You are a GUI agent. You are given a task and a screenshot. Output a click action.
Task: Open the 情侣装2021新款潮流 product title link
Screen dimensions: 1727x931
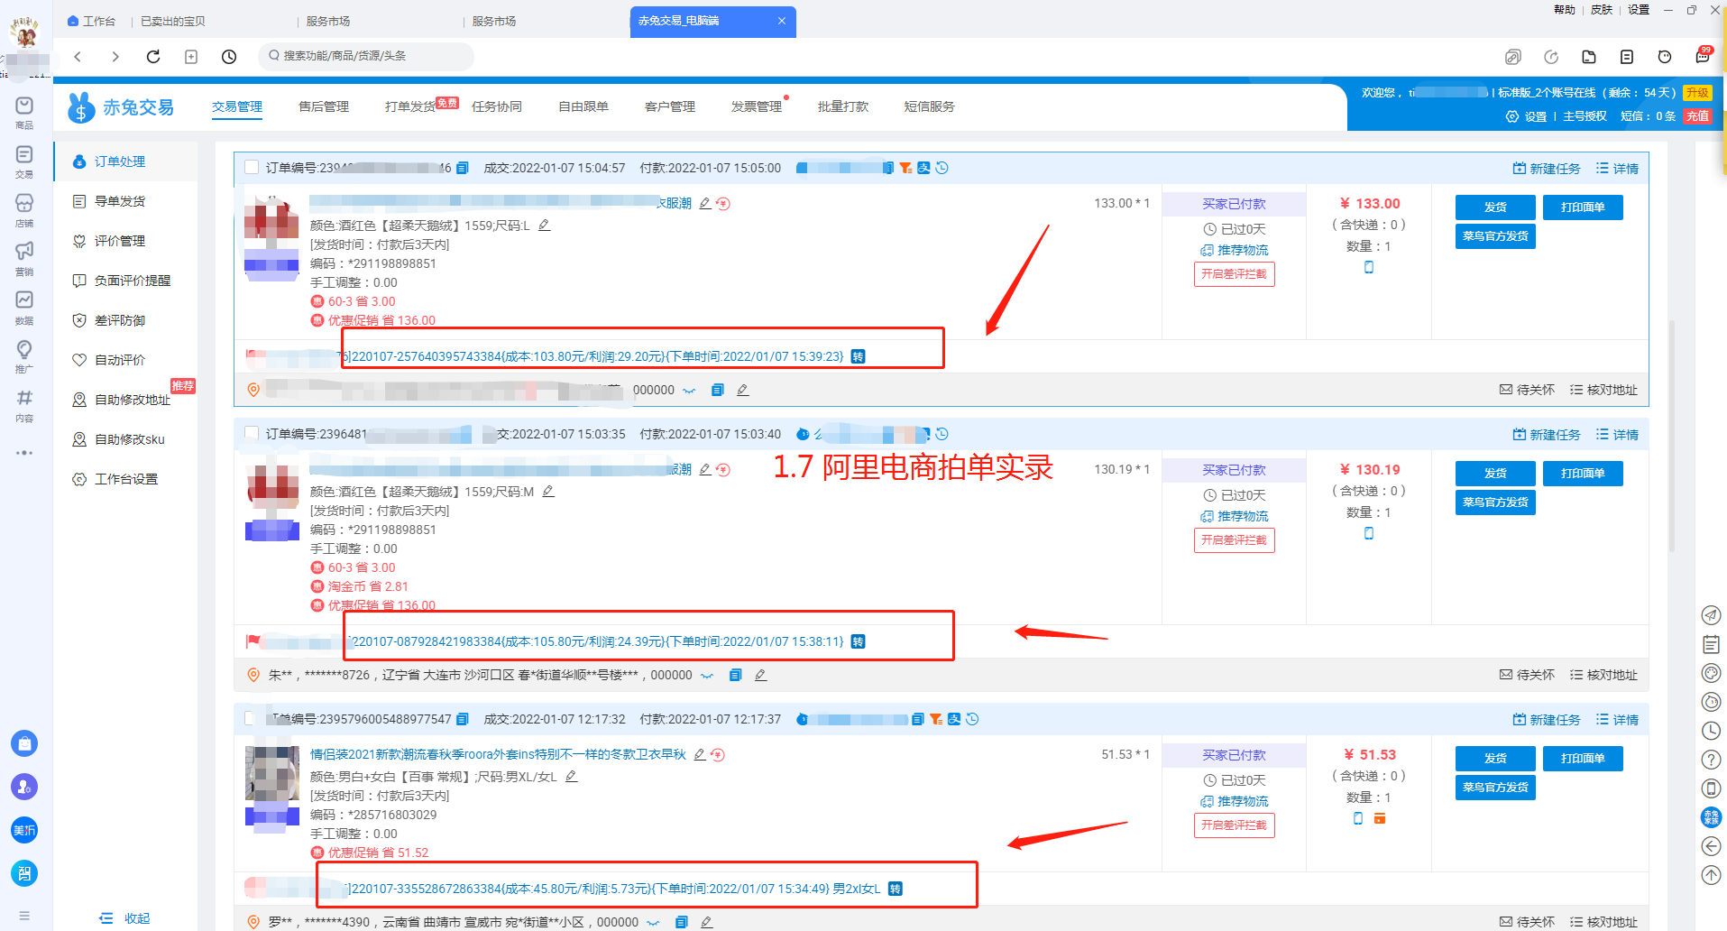coord(498,754)
